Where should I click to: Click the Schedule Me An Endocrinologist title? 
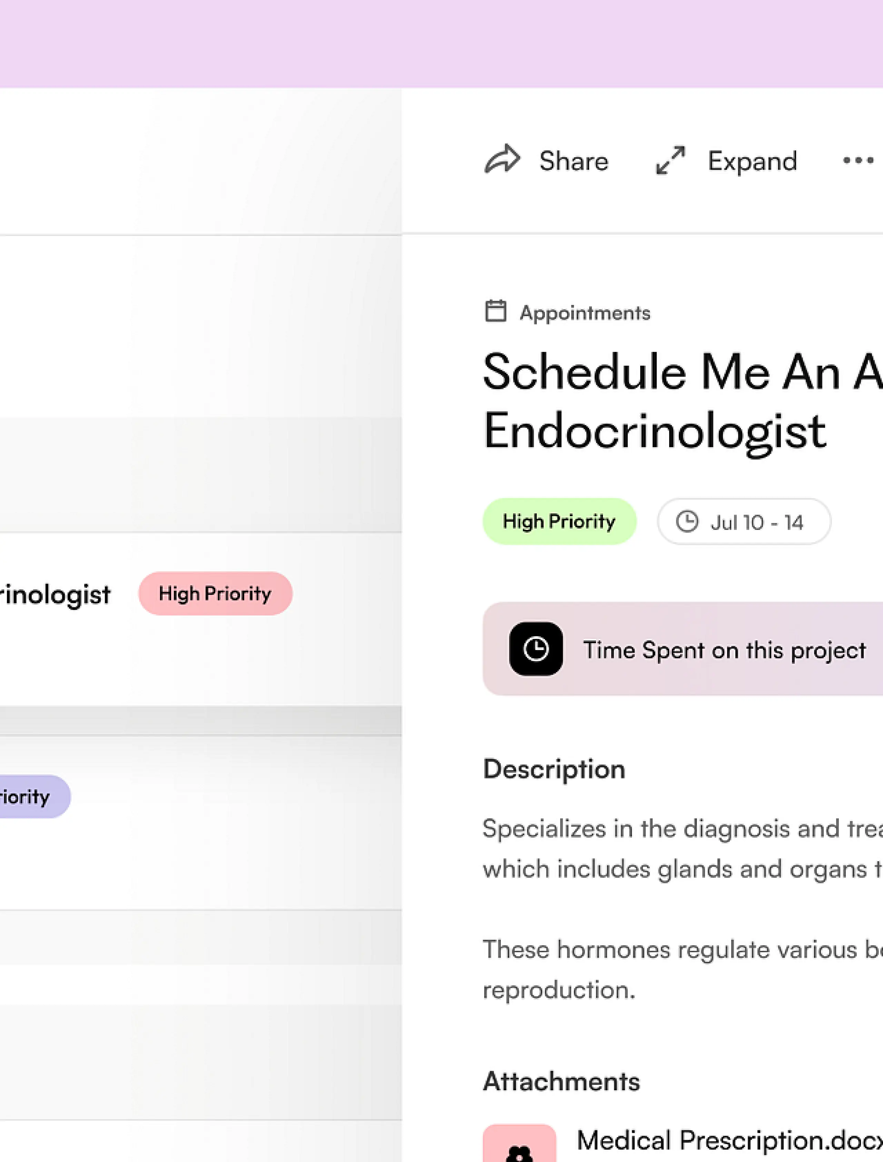(654, 402)
